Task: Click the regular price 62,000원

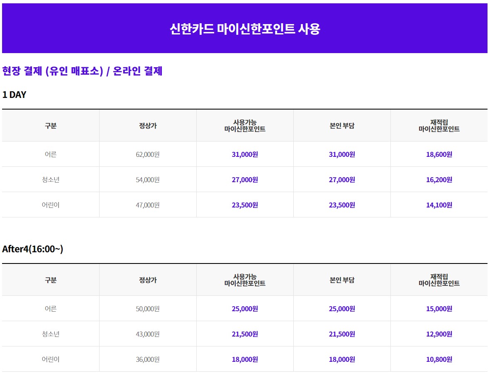Action: (148, 154)
